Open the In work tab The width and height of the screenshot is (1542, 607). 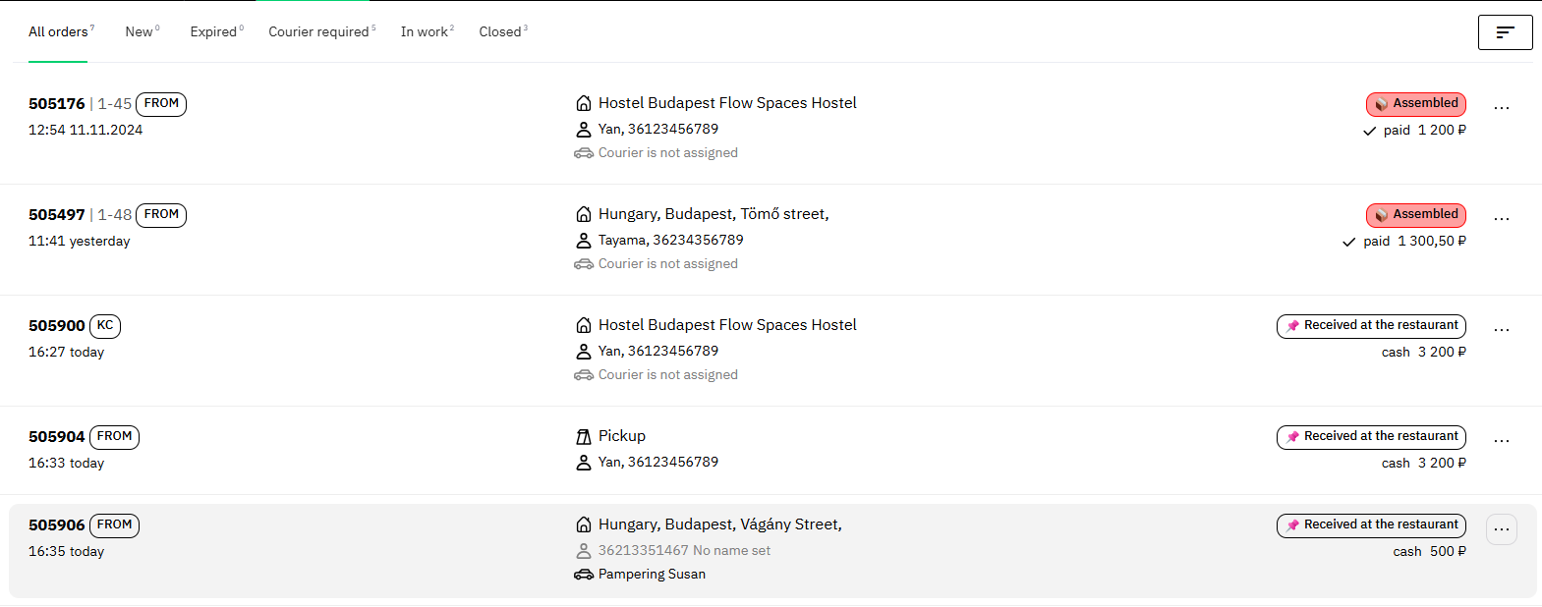pos(428,32)
